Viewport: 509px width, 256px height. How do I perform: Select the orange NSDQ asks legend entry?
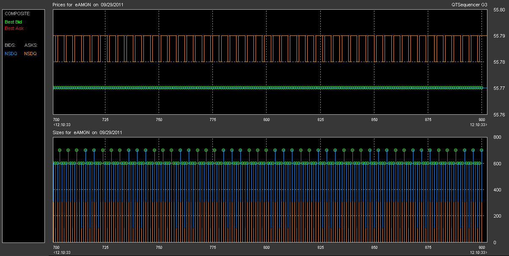30,54
